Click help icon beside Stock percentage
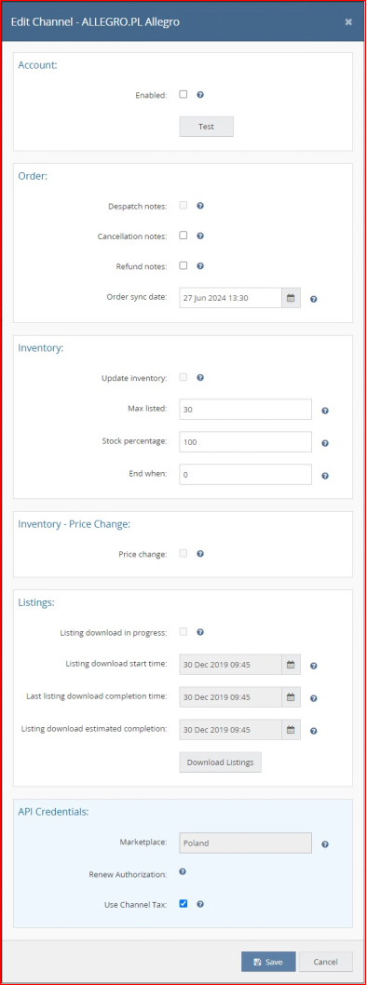This screenshot has width=367, height=985. 325,443
